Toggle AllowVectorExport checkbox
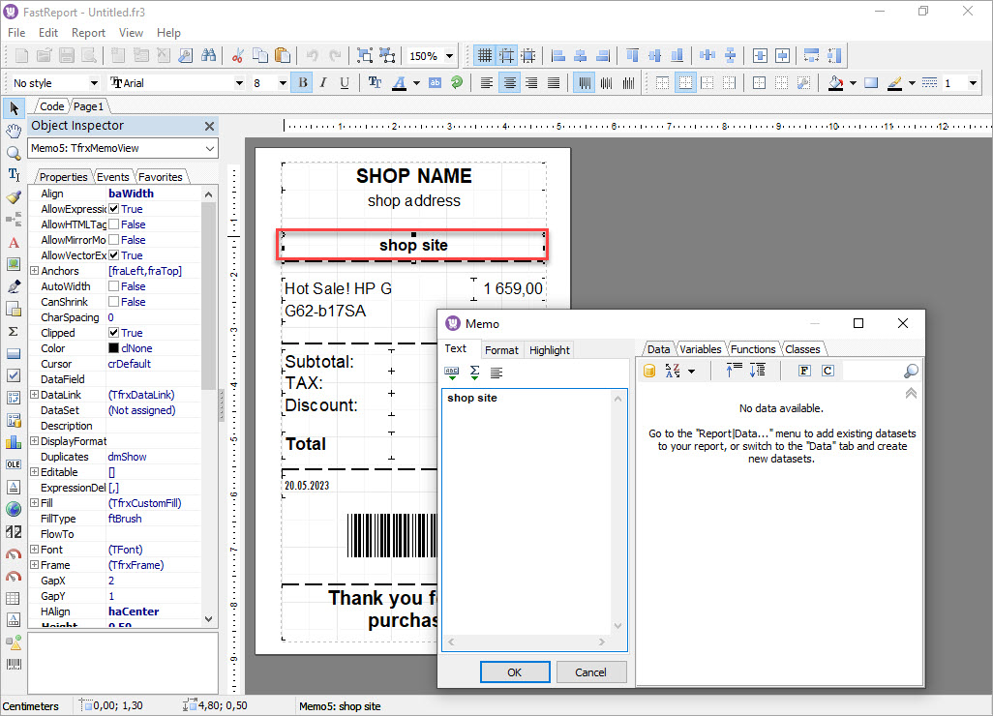Image resolution: width=993 pixels, height=716 pixels. point(114,255)
